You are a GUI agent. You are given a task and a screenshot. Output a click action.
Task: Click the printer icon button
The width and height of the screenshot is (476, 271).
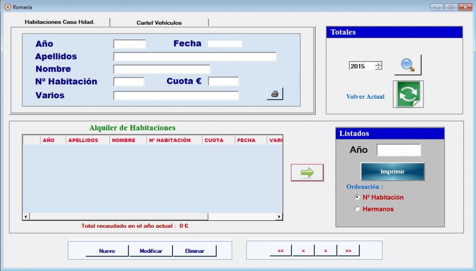pyautogui.click(x=275, y=94)
